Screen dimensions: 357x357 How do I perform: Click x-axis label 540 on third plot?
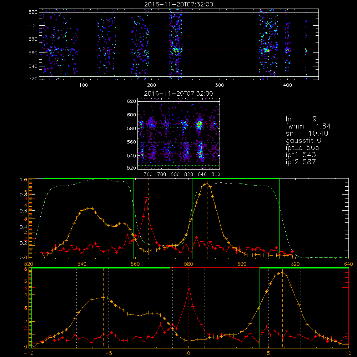point(82,264)
